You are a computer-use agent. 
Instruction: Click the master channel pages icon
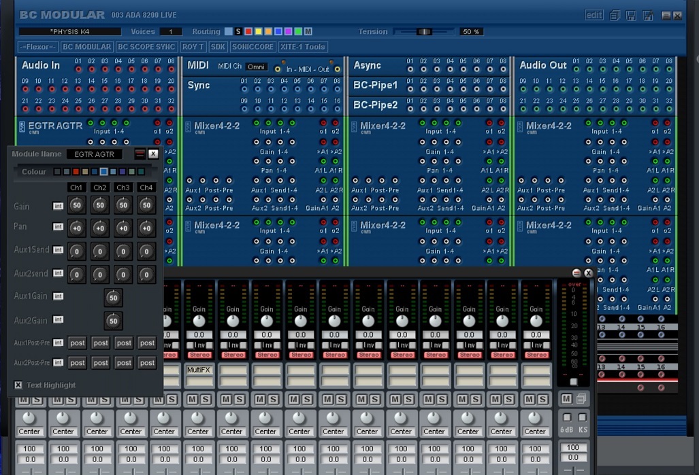[x=581, y=398]
